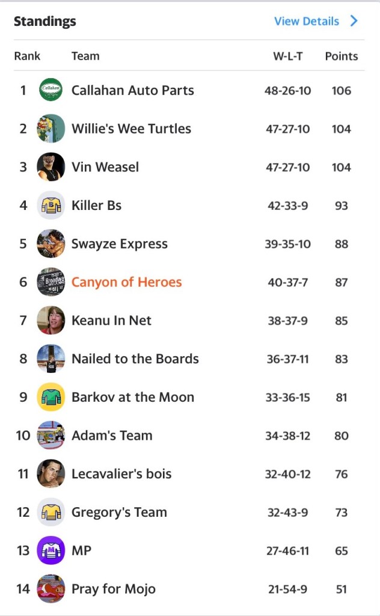Click the purple MP team logo
The width and height of the screenshot is (380, 616).
[51, 550]
